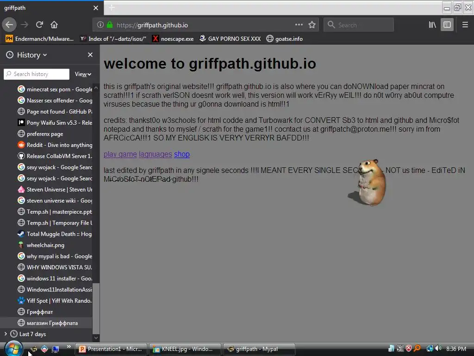
Task: Open steven universe wiki Google entry
Action: coord(55,200)
